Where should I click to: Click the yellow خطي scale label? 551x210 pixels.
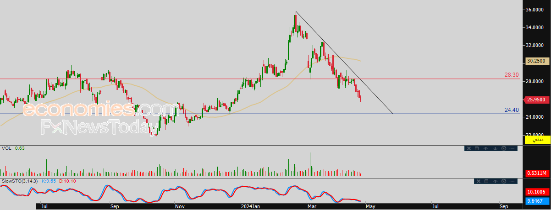[538, 140]
